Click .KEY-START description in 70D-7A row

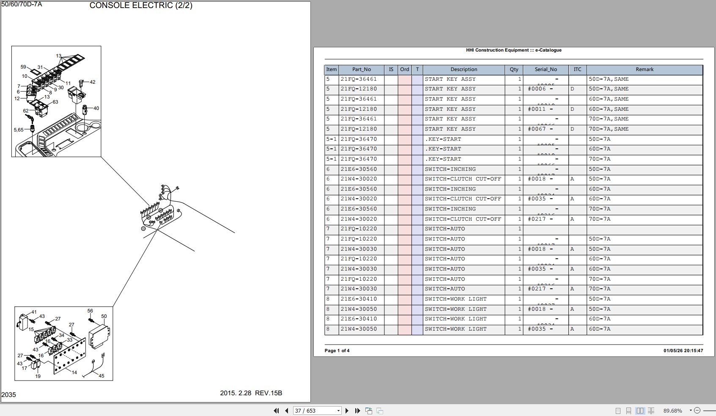pos(443,159)
